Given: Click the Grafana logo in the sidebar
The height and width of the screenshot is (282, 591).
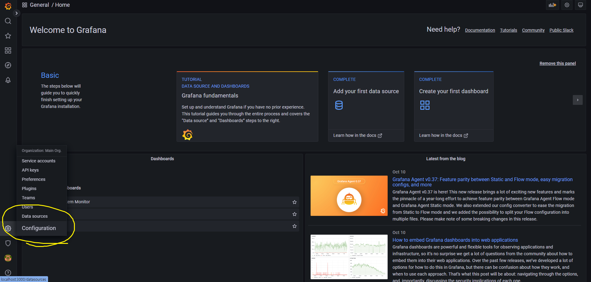Looking at the screenshot, I should point(8,6).
